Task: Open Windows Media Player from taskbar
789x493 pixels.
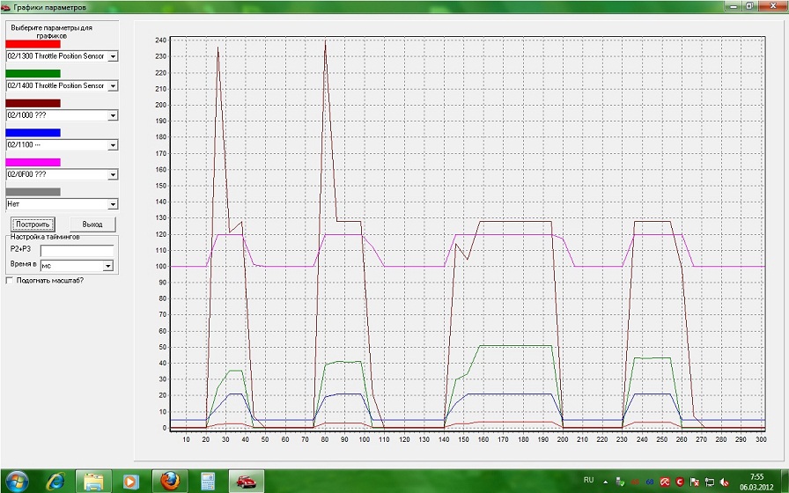Action: [131, 481]
